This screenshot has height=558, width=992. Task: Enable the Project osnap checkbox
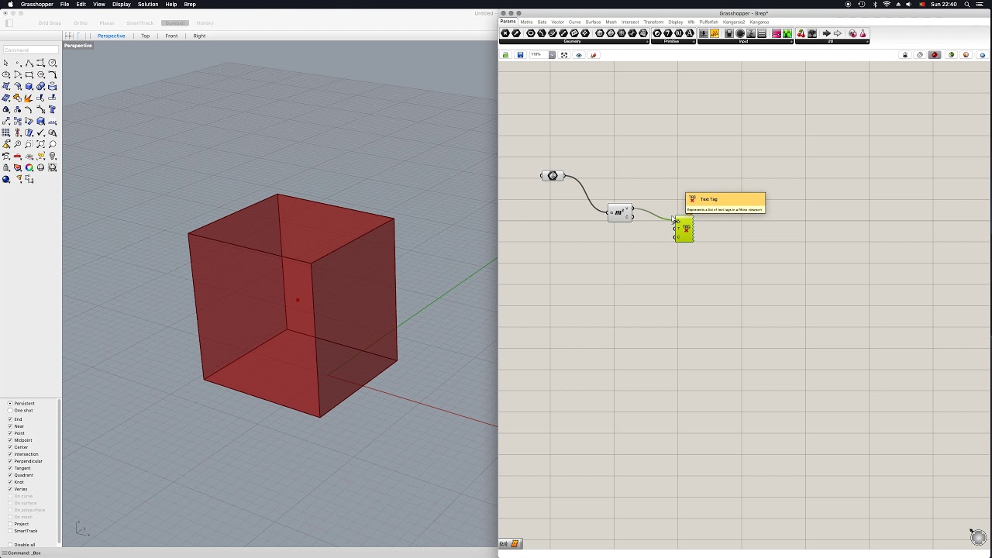(10, 524)
